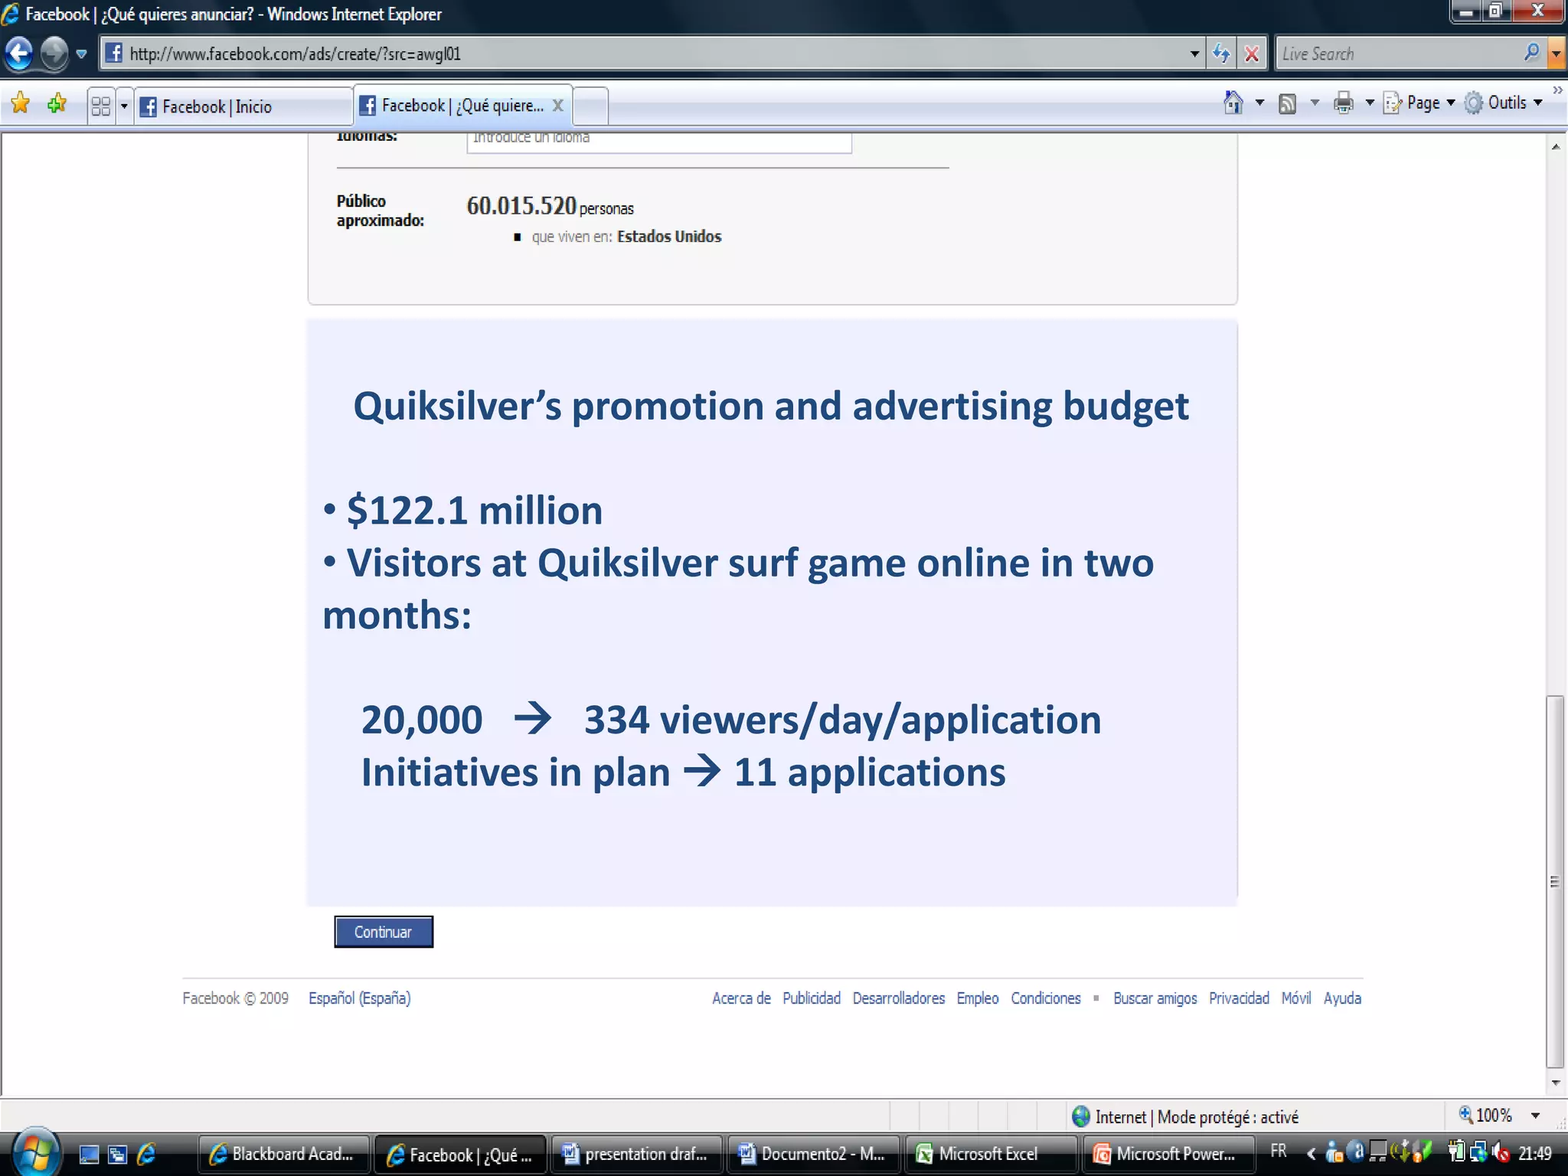The image size is (1568, 1176).
Task: Expand the Home button dropdown
Action: (1259, 103)
